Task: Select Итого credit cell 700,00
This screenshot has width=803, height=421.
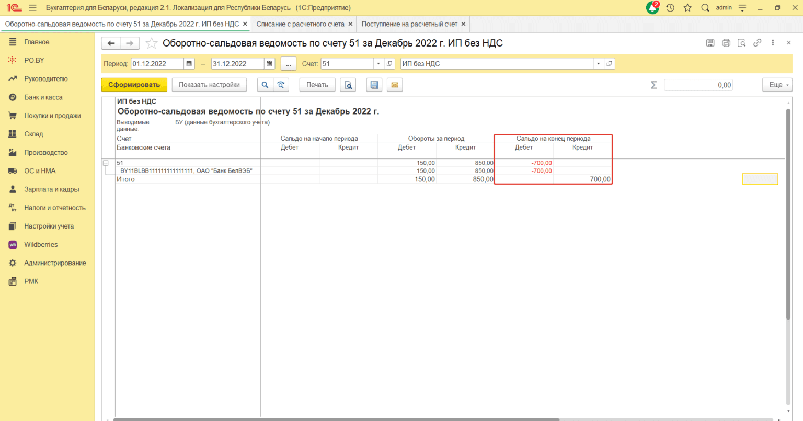Action: pos(582,179)
